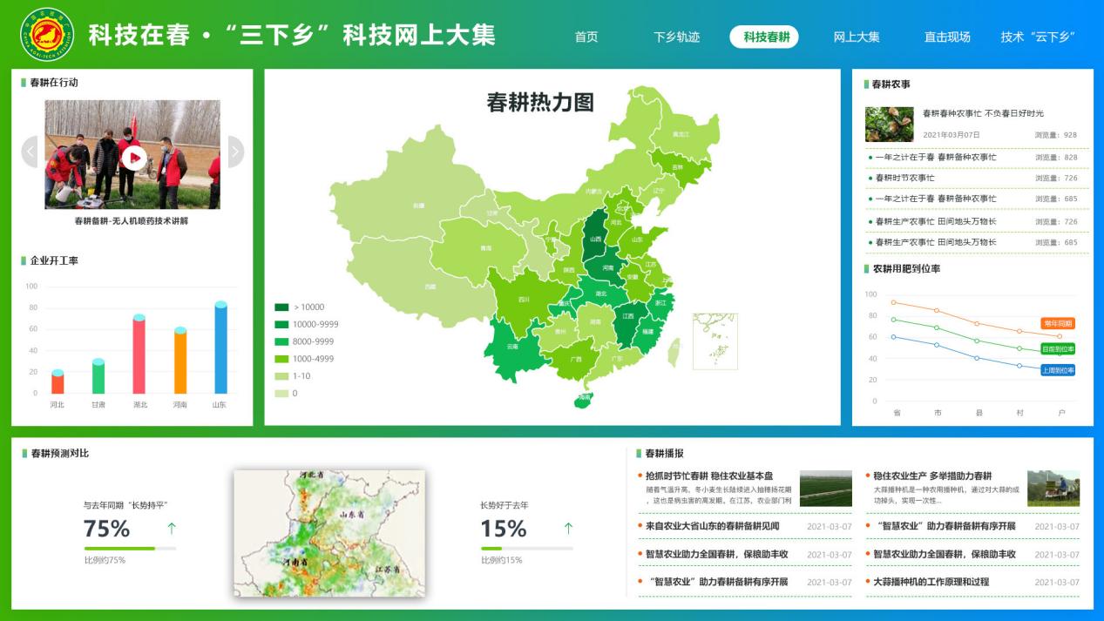Screen dimensions: 1104x621
Task: Play the drone spraying tutorial video
Action: point(133,157)
